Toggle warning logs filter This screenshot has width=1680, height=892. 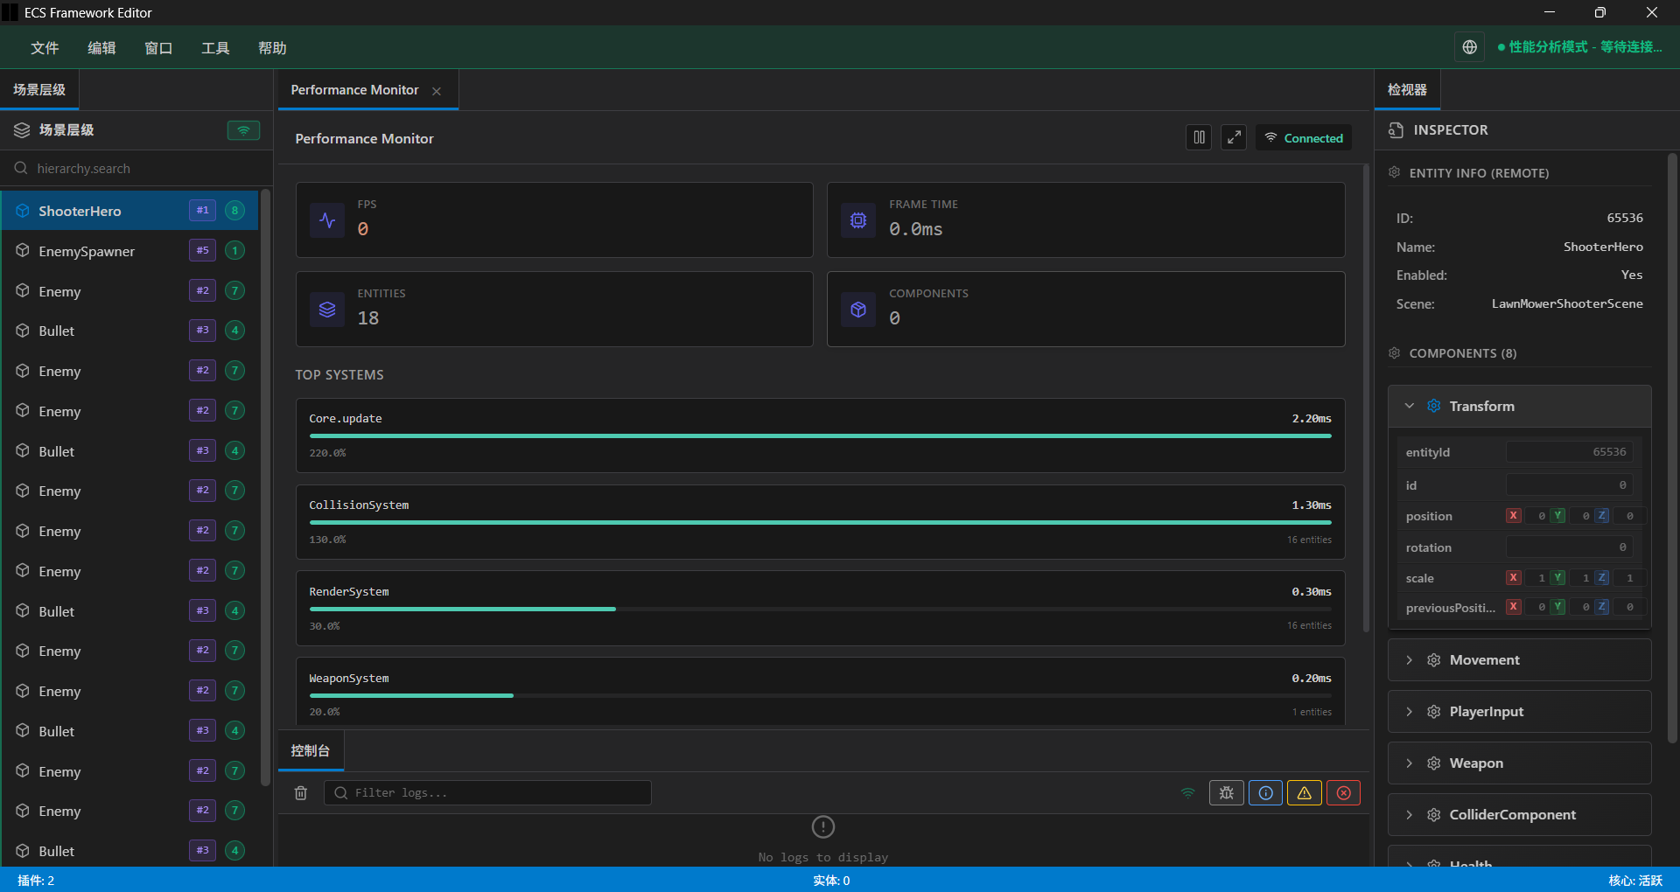[1304, 792]
